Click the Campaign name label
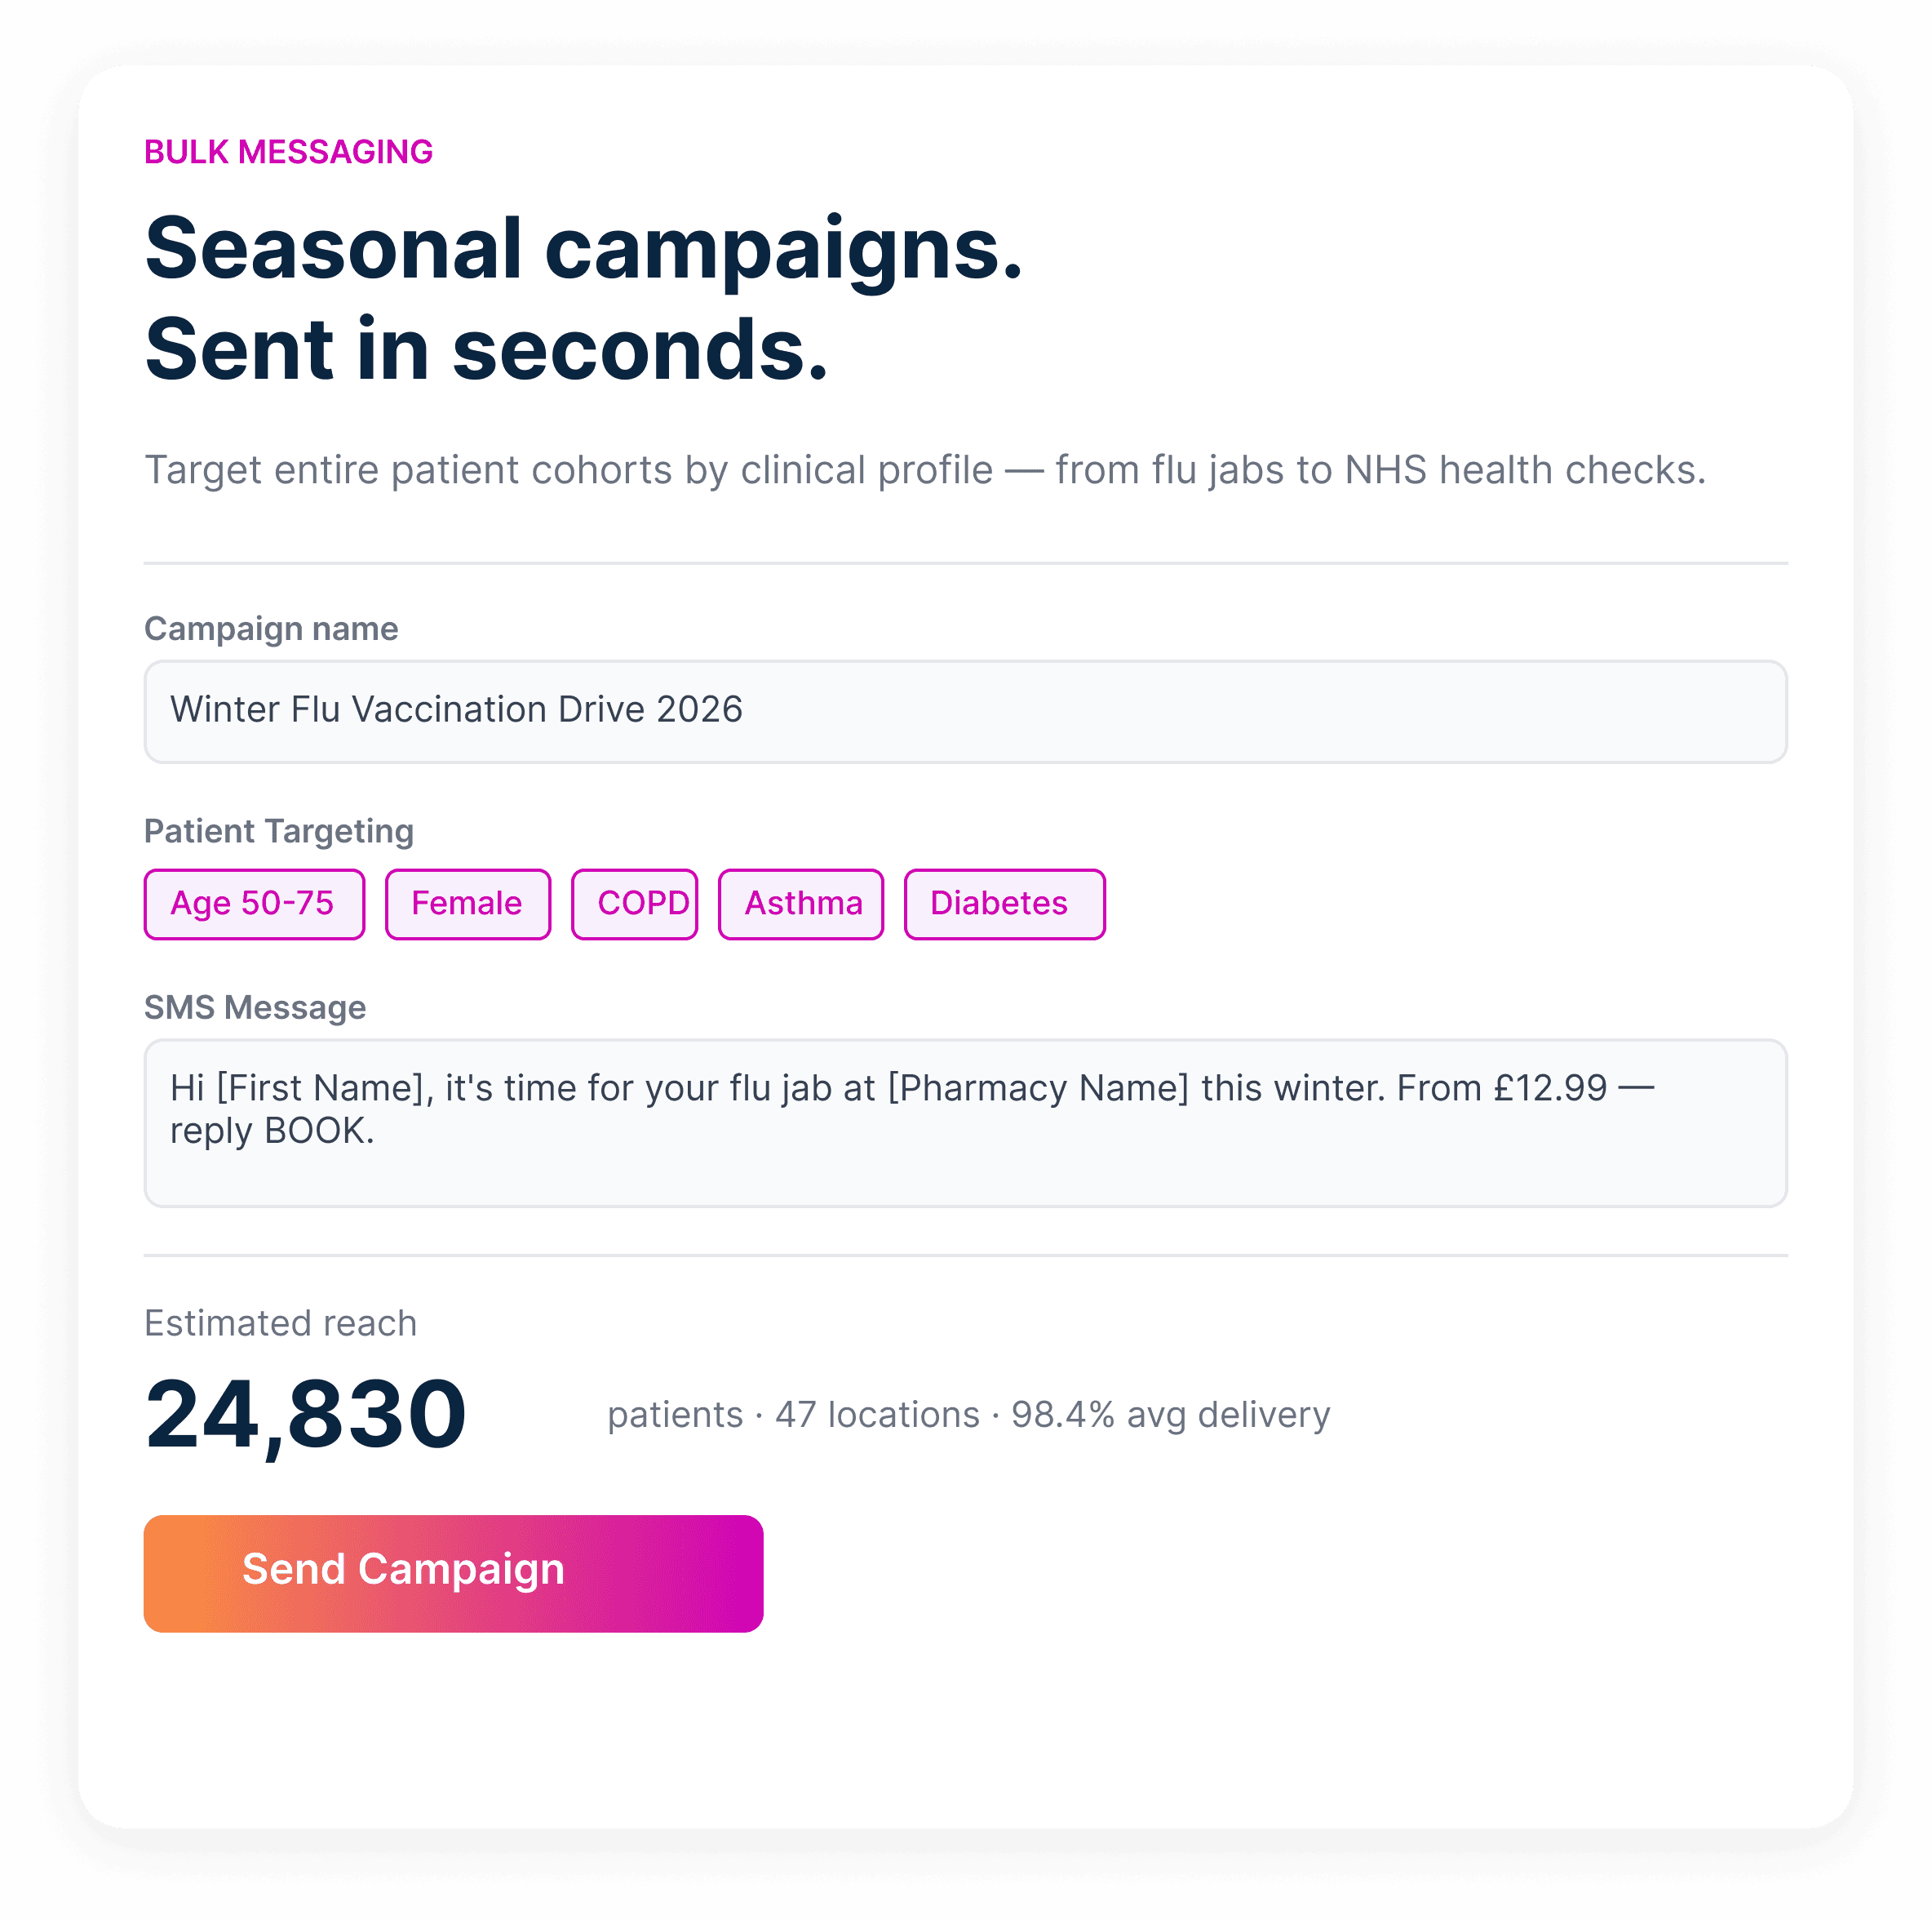This screenshot has width=1932, height=1920. [x=271, y=629]
